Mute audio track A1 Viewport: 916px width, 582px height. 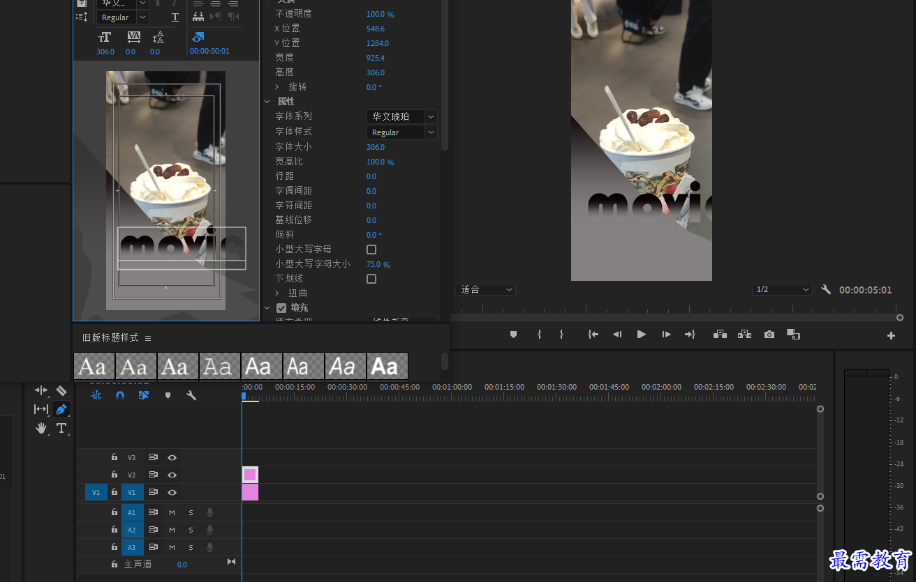(x=172, y=512)
